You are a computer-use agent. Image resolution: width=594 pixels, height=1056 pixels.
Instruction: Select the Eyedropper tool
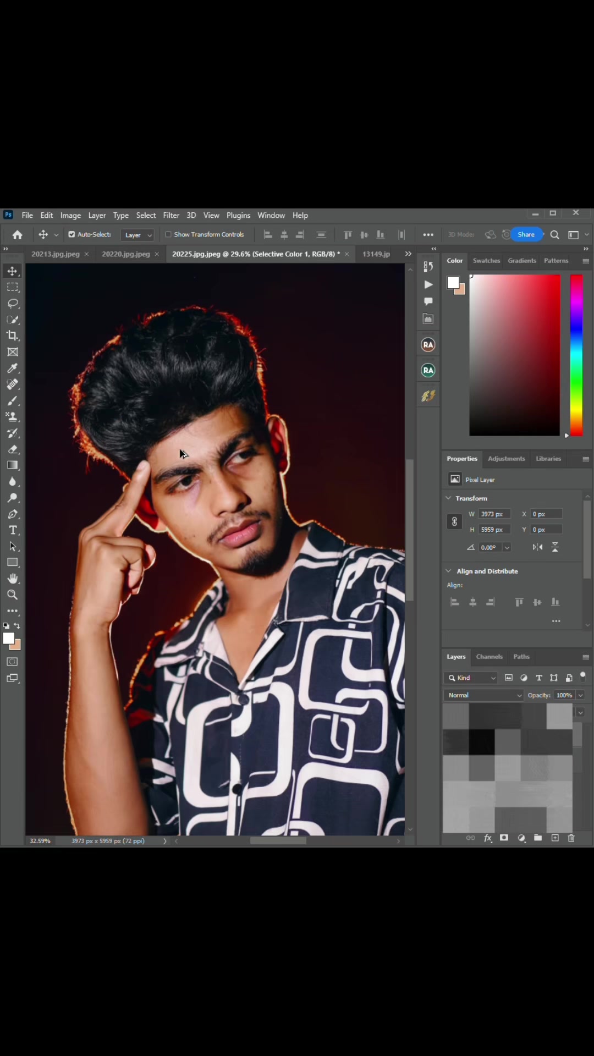(13, 368)
